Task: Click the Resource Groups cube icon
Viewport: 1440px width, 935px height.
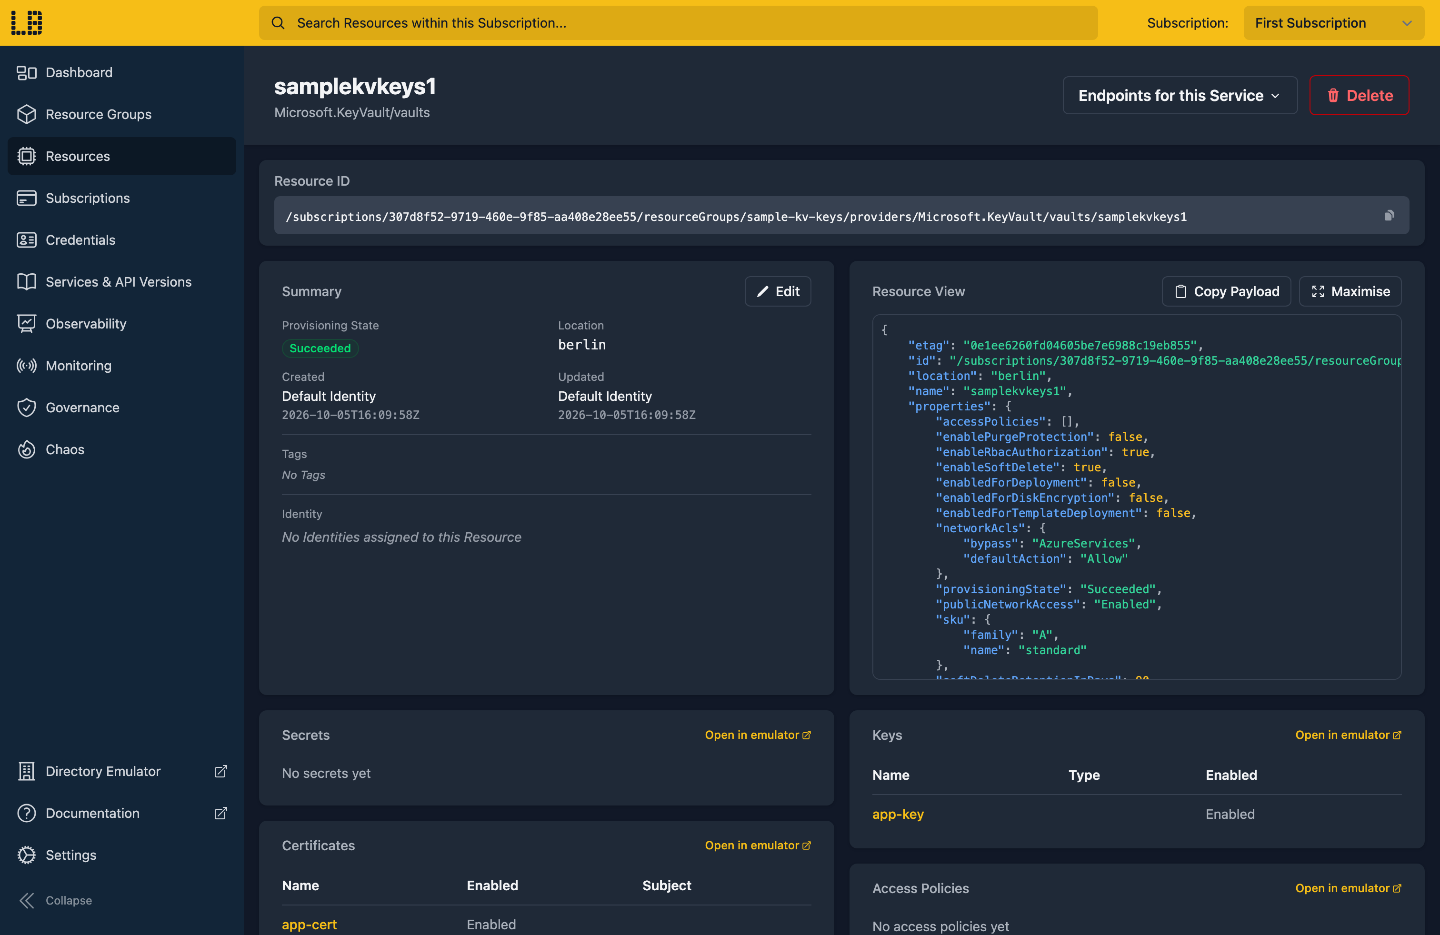Action: point(27,114)
